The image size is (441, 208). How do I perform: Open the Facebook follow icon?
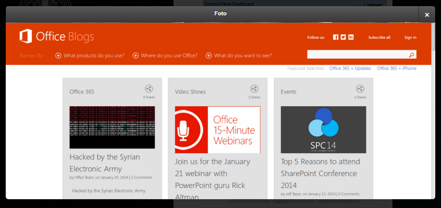336,37
